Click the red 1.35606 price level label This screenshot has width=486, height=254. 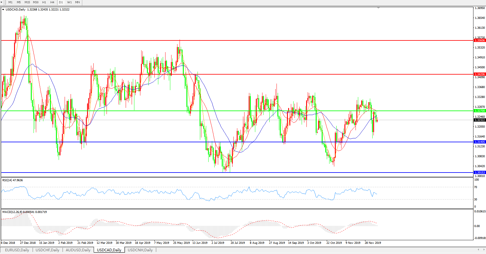(479, 40)
